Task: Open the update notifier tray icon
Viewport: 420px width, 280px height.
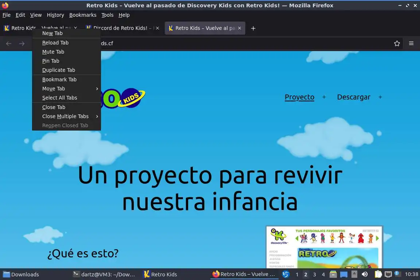Action: pos(397,274)
